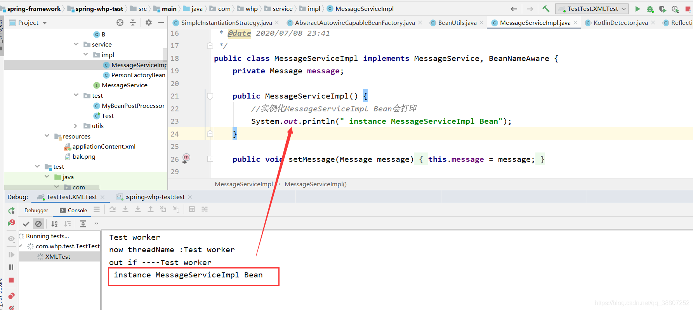This screenshot has height=310, width=693.
Task: Collapse the java folder under test
Action: point(47,177)
